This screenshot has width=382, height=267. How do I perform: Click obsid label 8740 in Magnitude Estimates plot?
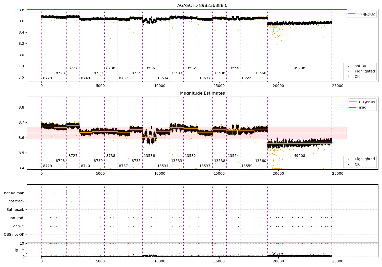[86, 166]
